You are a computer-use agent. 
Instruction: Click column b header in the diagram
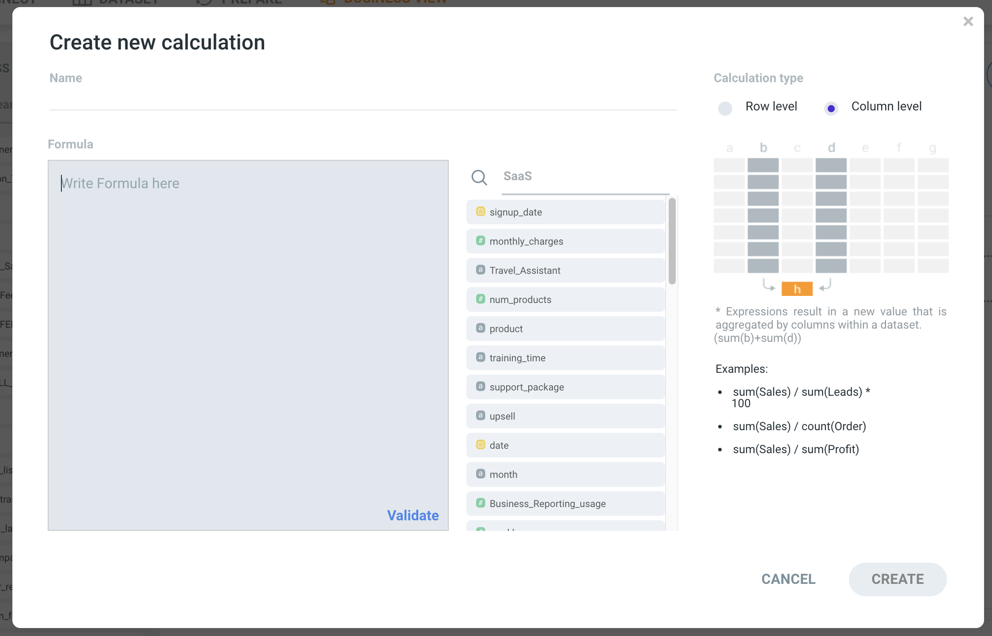(x=763, y=148)
